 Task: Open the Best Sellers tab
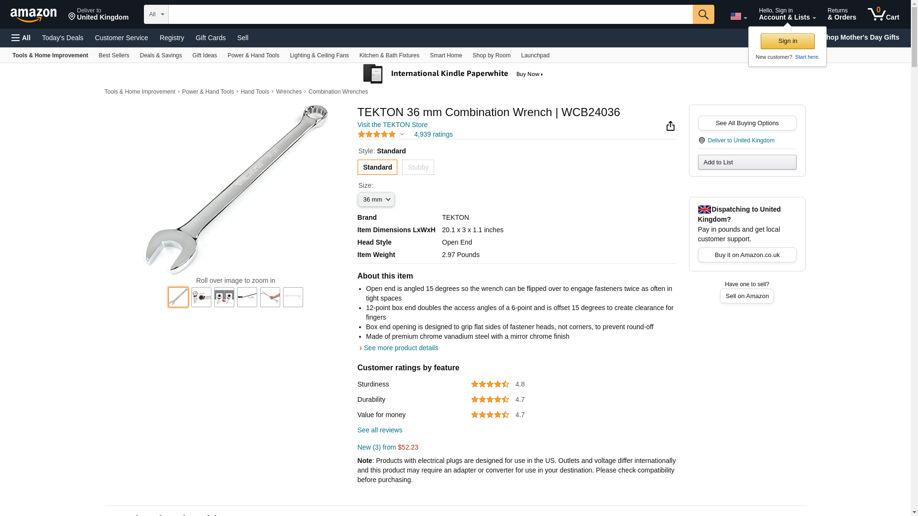tap(114, 55)
